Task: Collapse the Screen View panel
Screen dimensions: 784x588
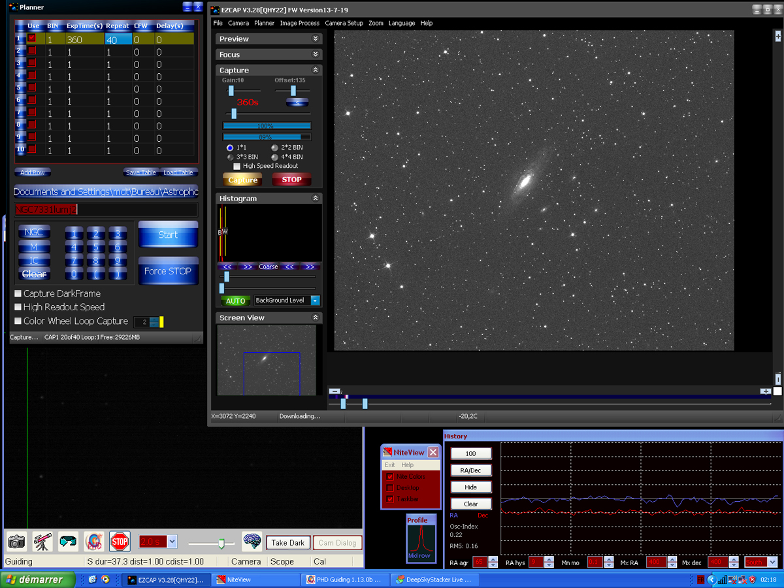Action: point(316,318)
